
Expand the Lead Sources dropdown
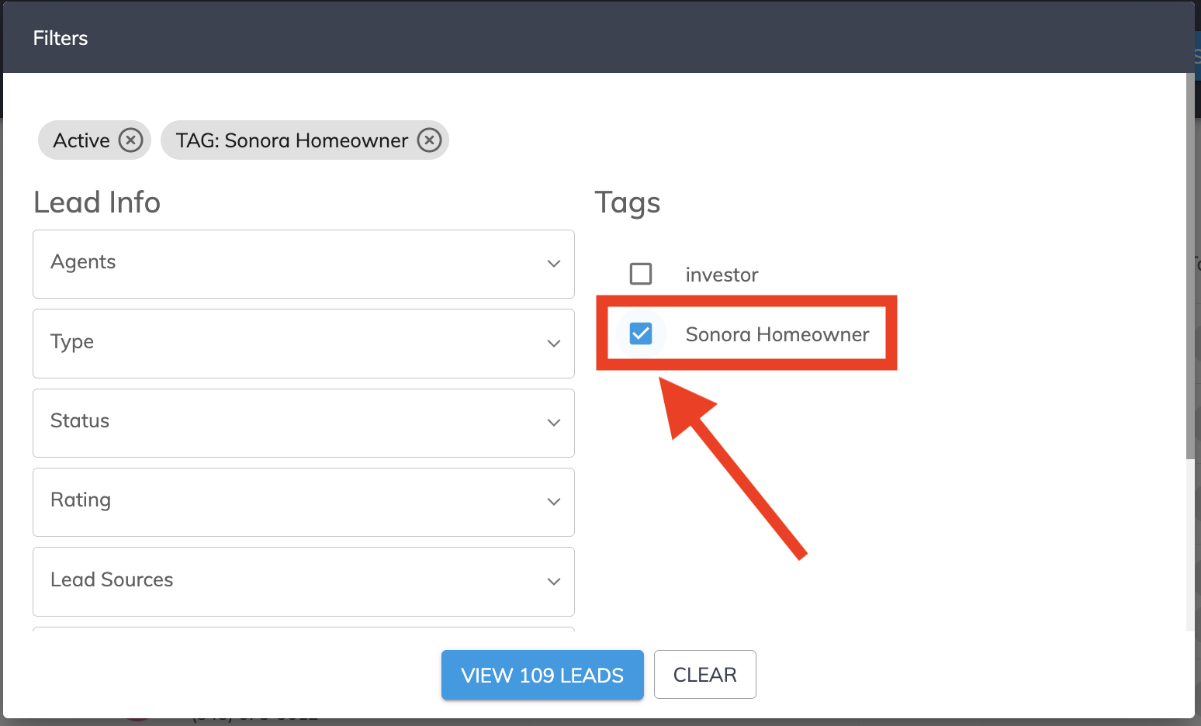303,582
